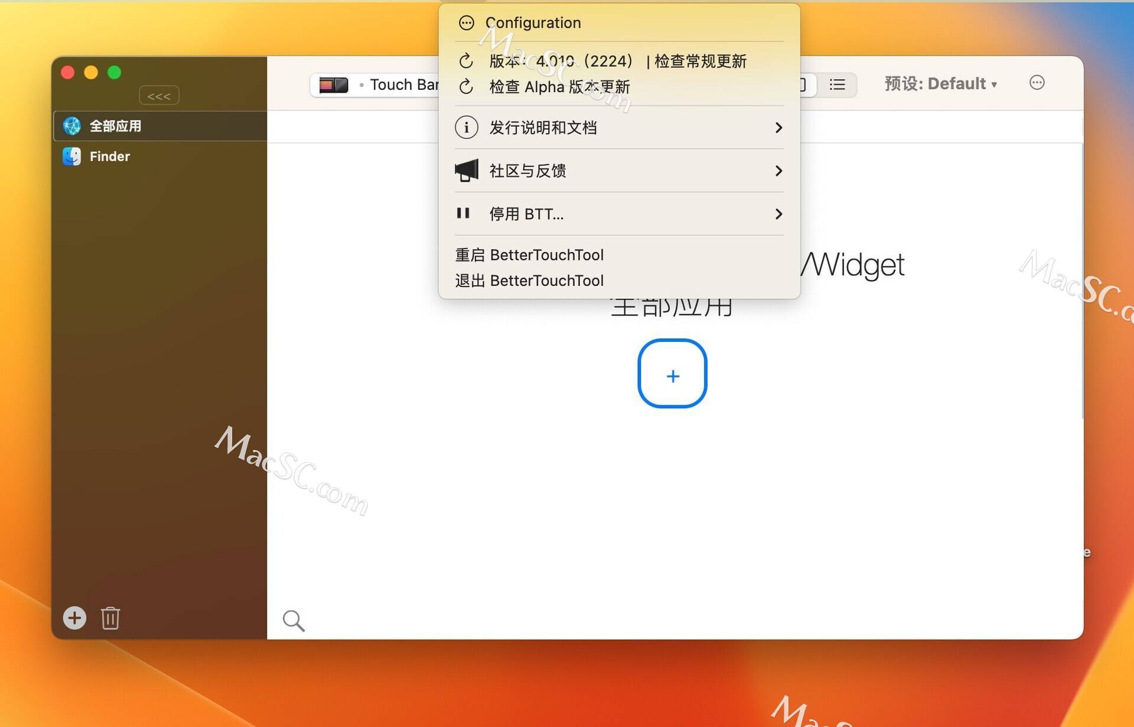Click the Finder sidebar icon
The image size is (1134, 727).
click(x=70, y=156)
